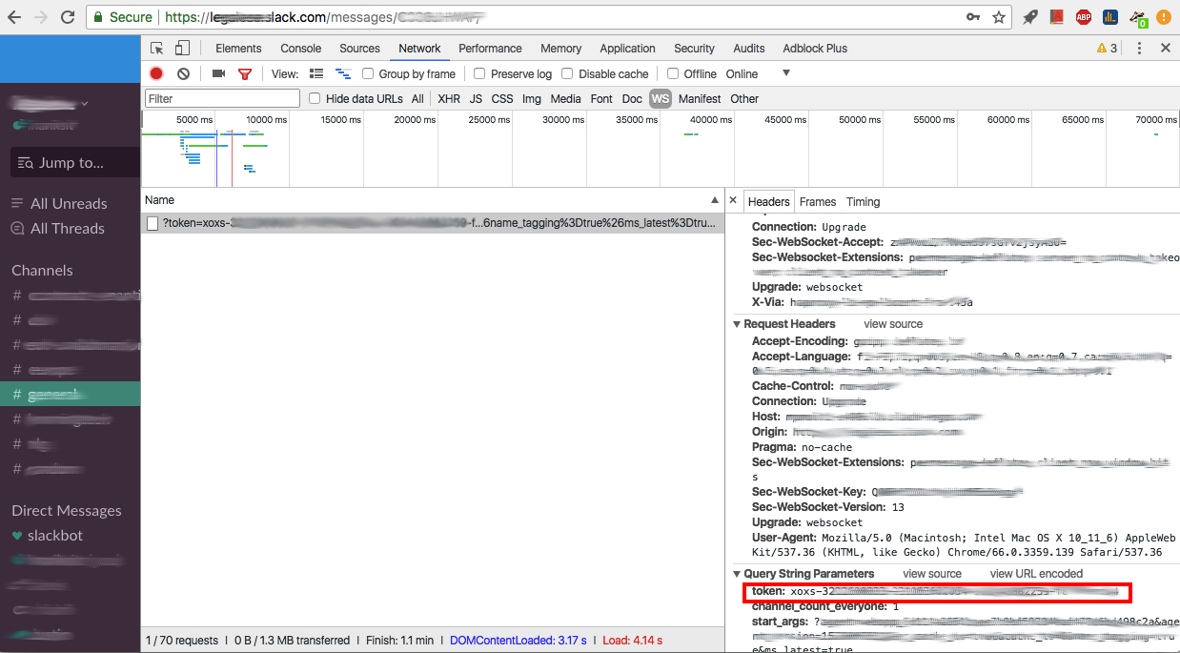The width and height of the screenshot is (1180, 653).
Task: Click view source beside Request Headers
Action: click(893, 324)
